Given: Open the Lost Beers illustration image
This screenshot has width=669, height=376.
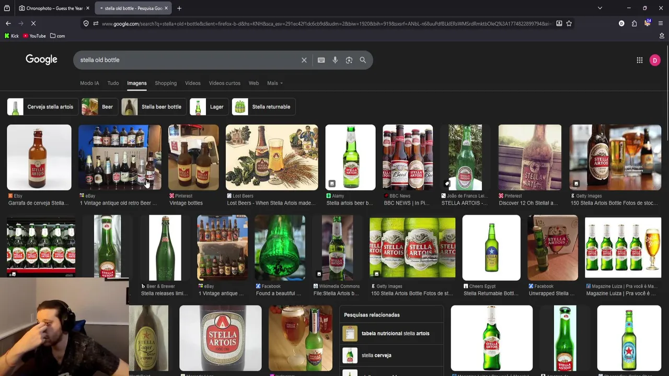Looking at the screenshot, I should pyautogui.click(x=272, y=157).
